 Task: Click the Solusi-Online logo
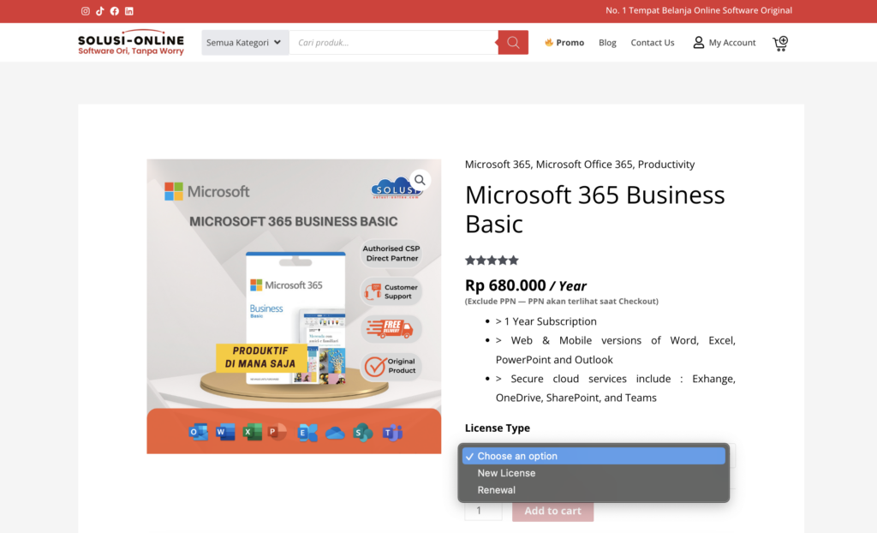[131, 42]
